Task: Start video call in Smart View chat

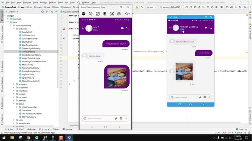Action: tap(122, 28)
